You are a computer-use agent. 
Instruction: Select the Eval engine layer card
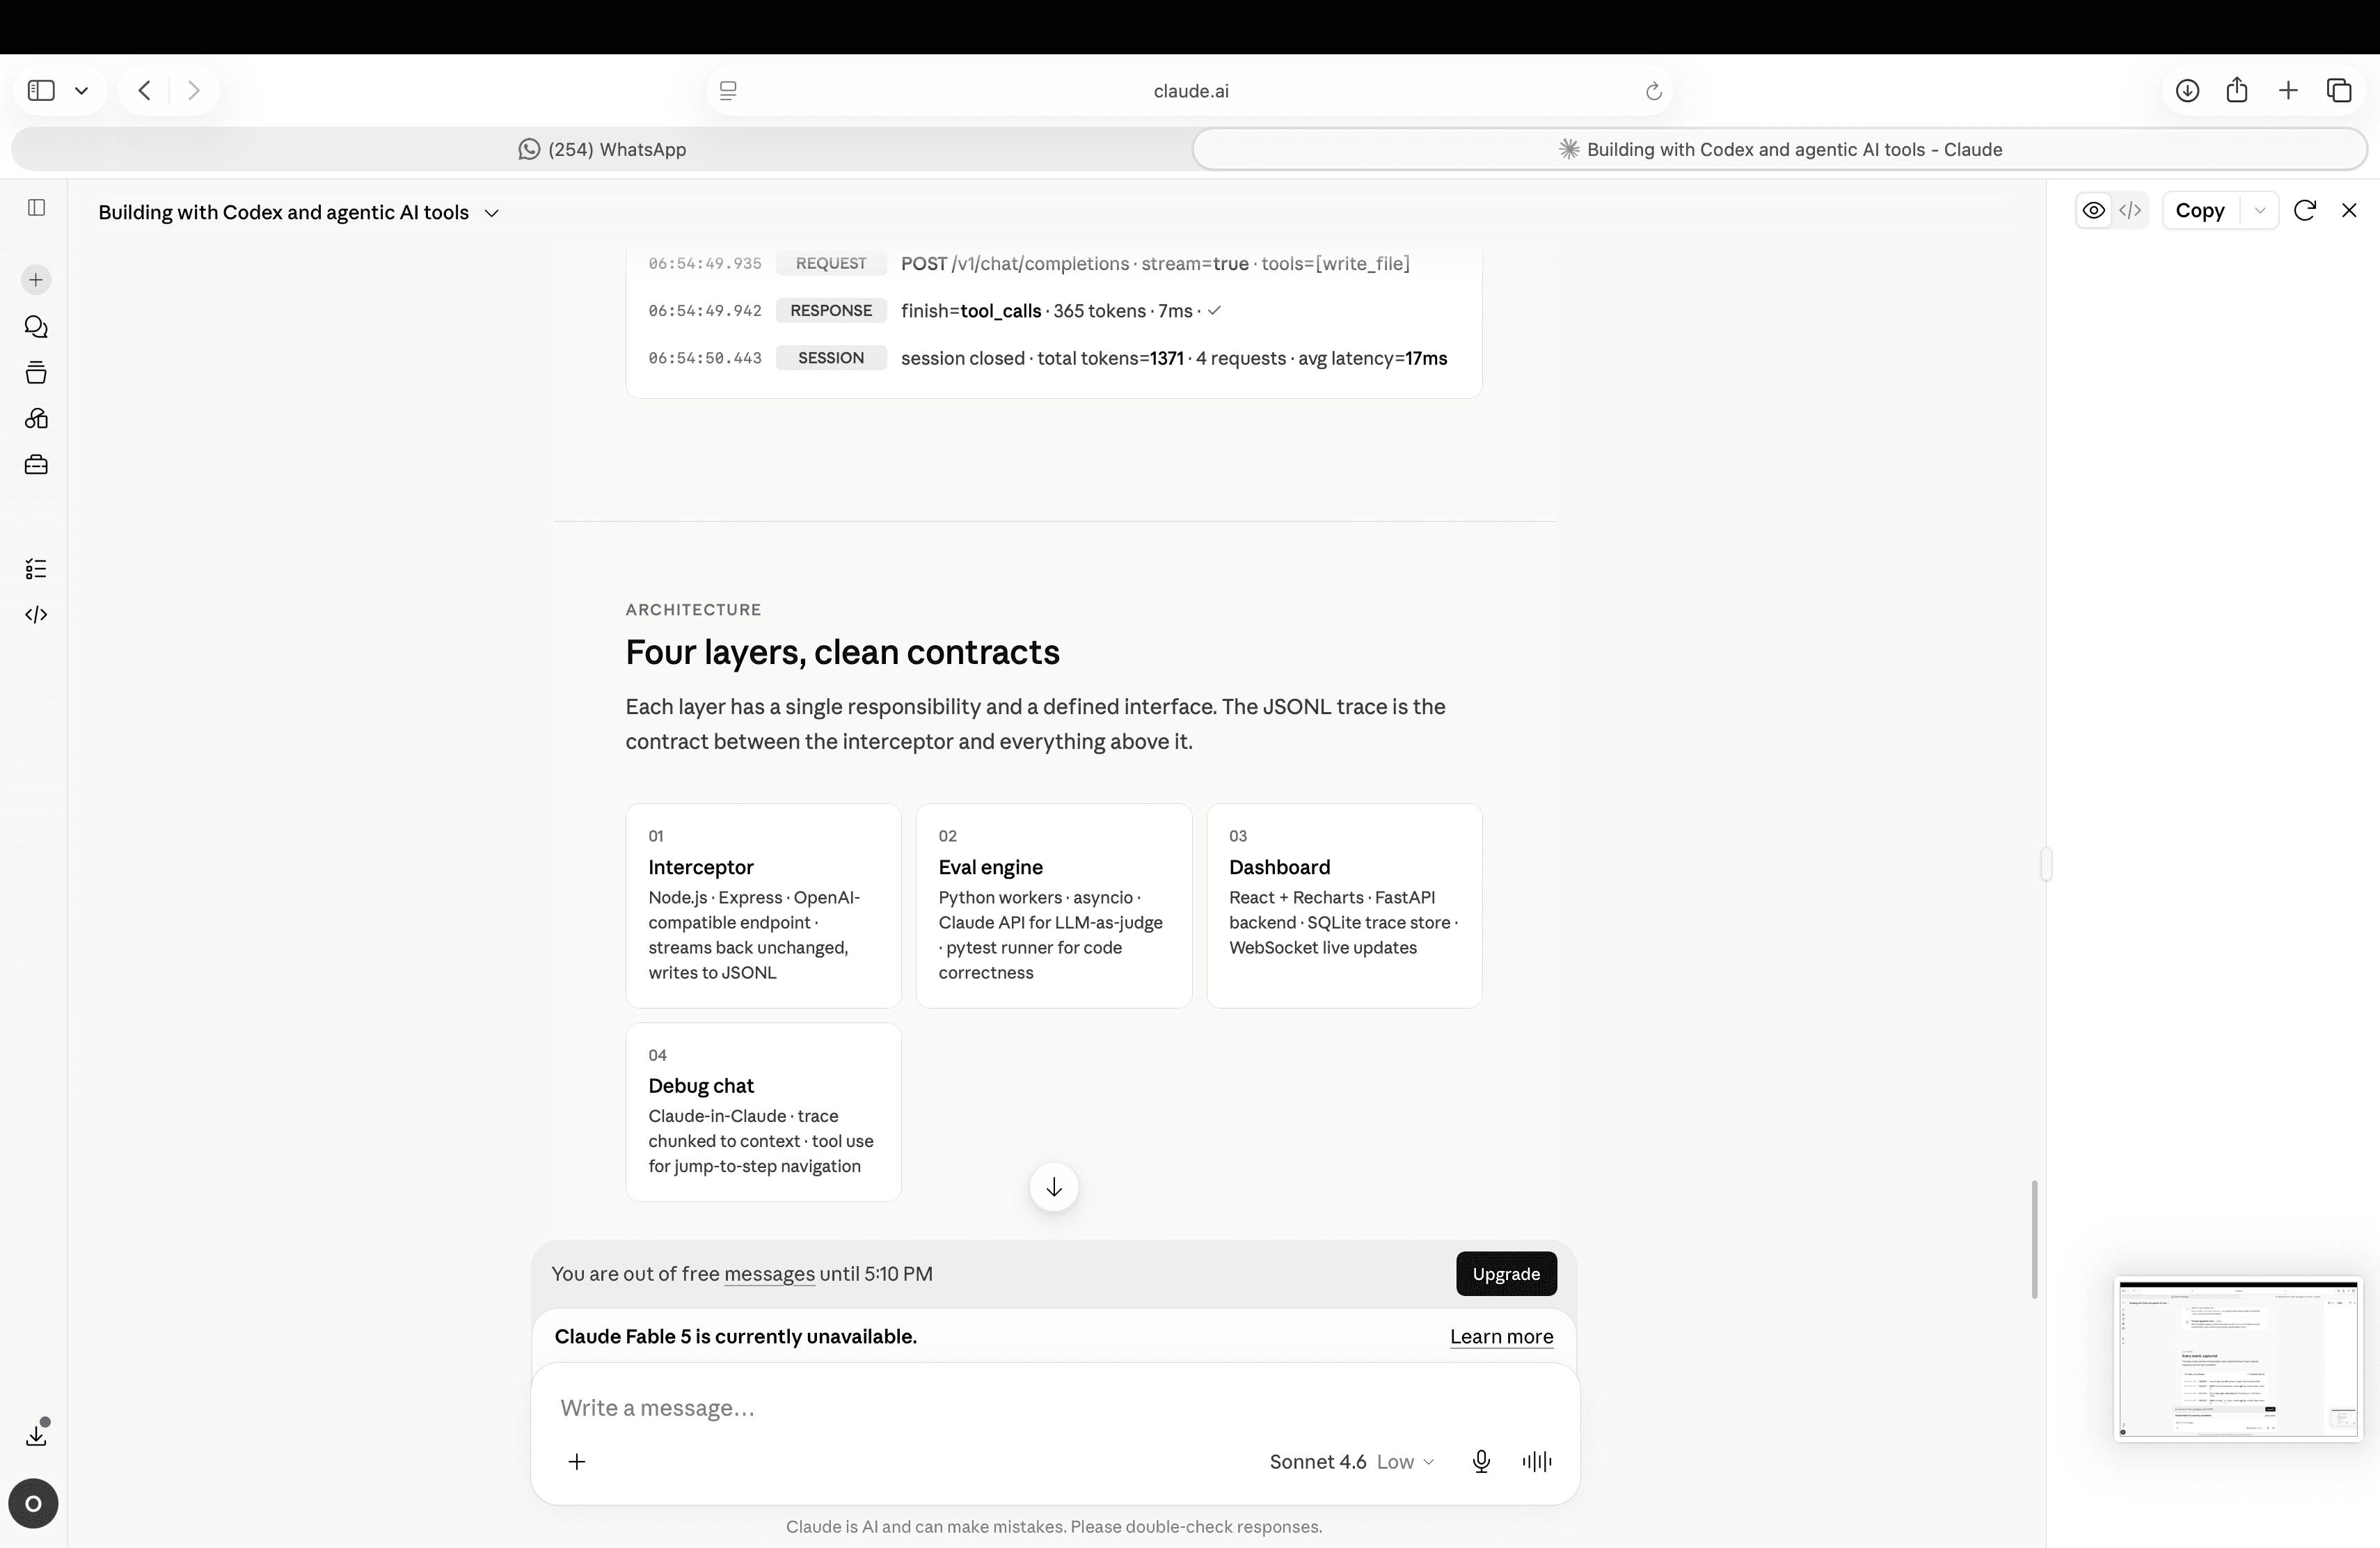1054,906
